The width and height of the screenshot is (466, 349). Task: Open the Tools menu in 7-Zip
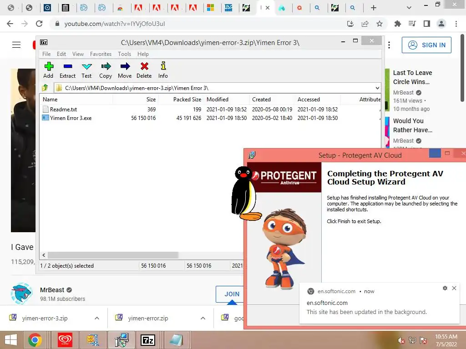pyautogui.click(x=124, y=54)
